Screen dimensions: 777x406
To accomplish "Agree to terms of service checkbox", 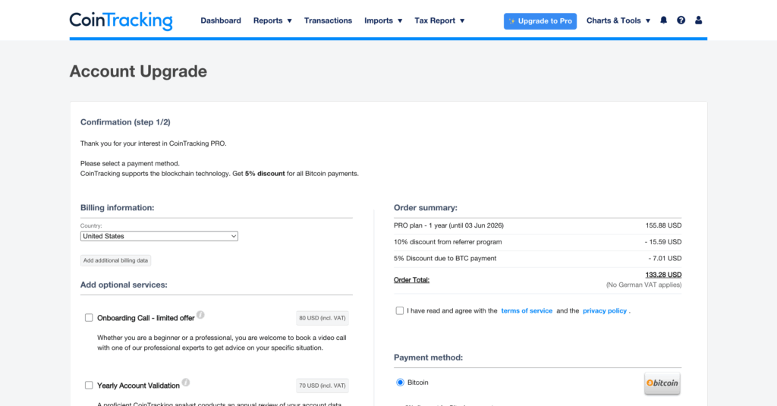I will 399,311.
